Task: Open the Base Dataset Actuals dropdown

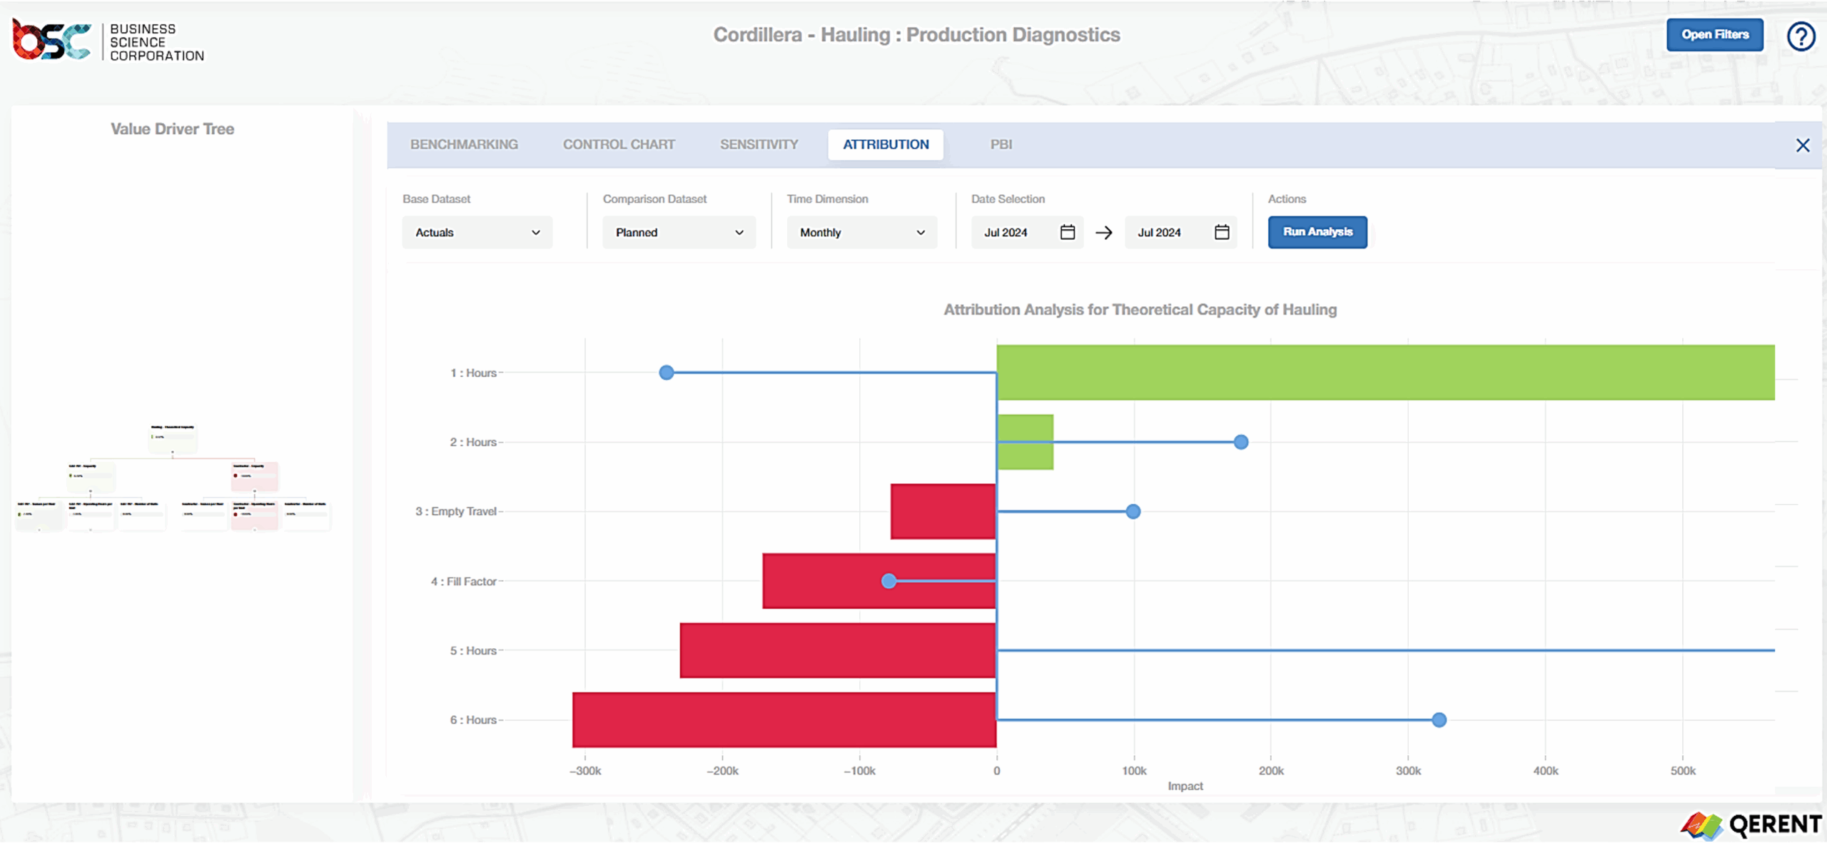Action: coord(477,232)
